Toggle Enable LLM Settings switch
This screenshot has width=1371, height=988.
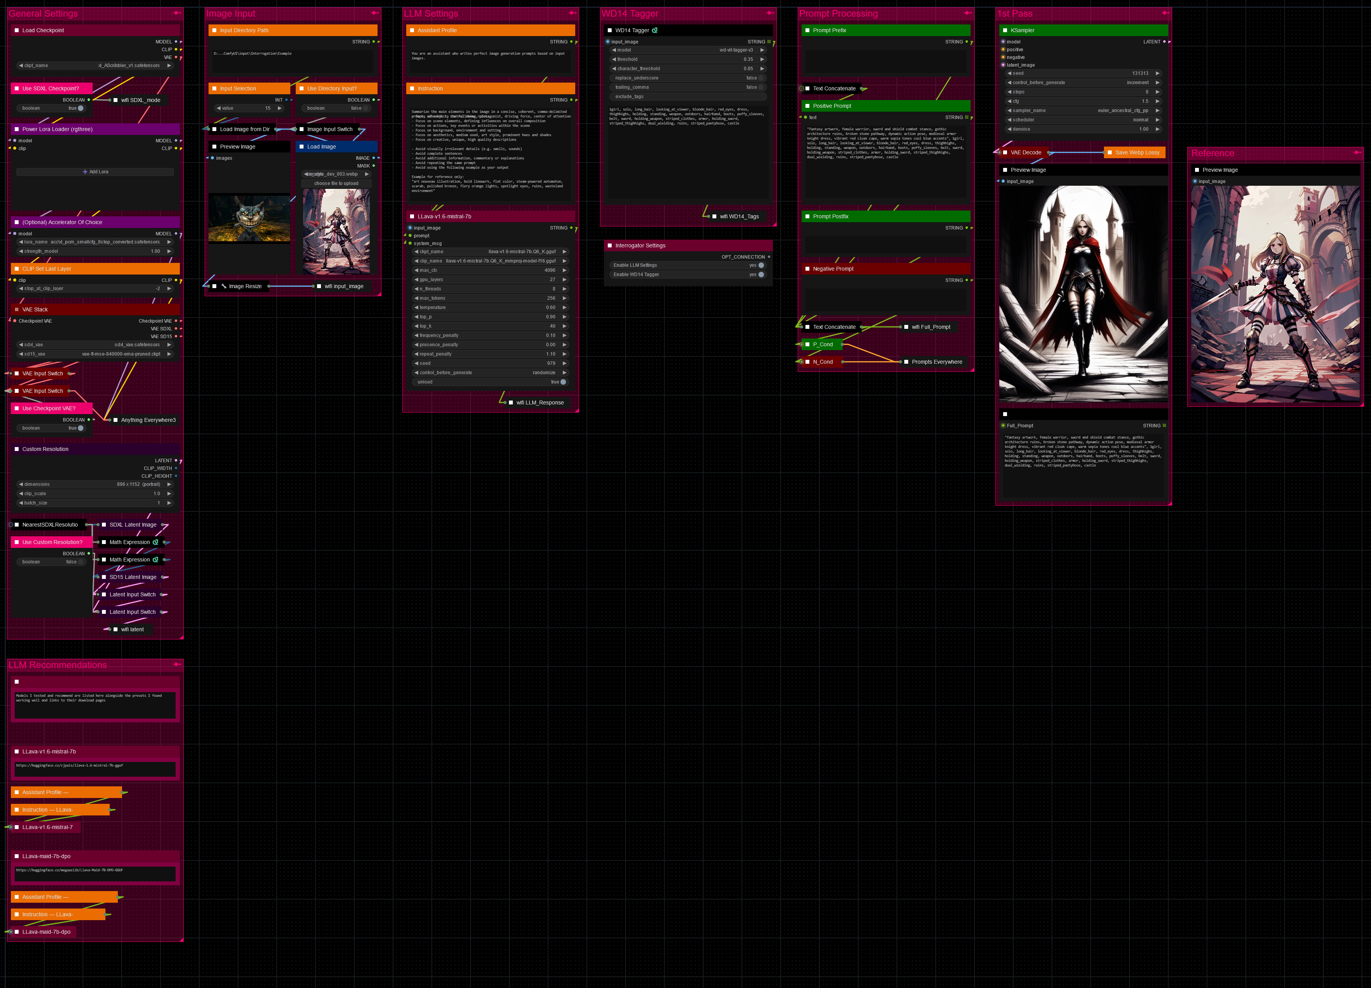pyautogui.click(x=761, y=265)
